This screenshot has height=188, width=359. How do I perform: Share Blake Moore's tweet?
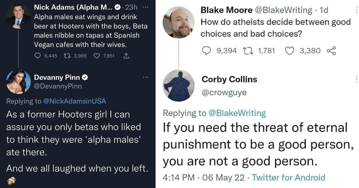(x=331, y=51)
